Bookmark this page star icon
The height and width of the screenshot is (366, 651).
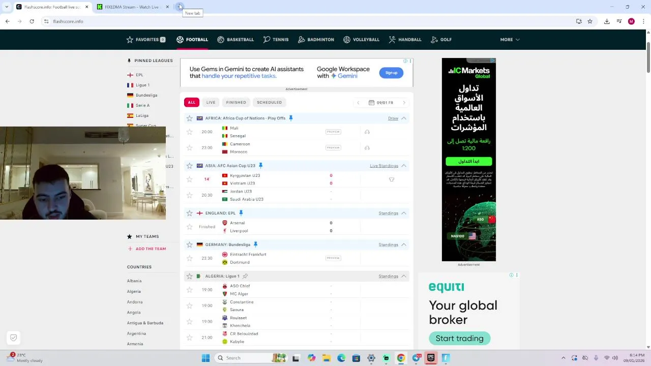[590, 21]
